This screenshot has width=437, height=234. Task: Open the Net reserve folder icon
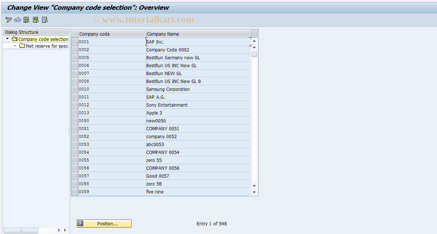tap(22, 45)
